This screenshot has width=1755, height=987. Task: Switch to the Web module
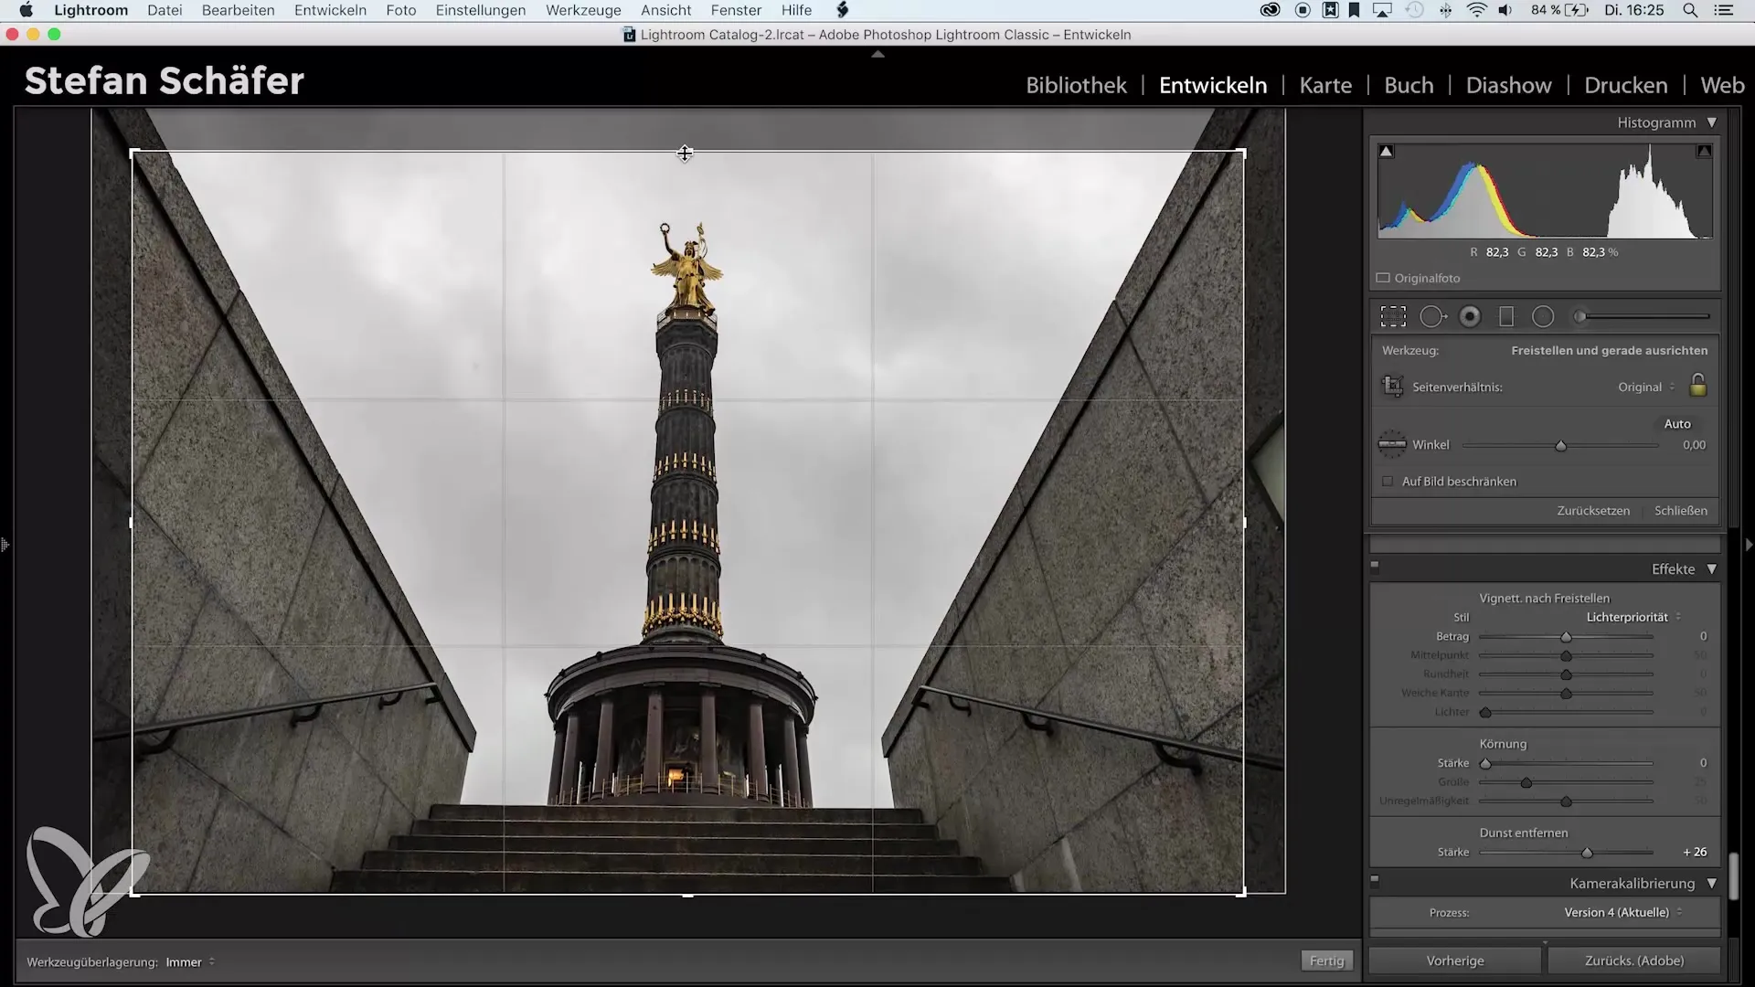click(1722, 85)
